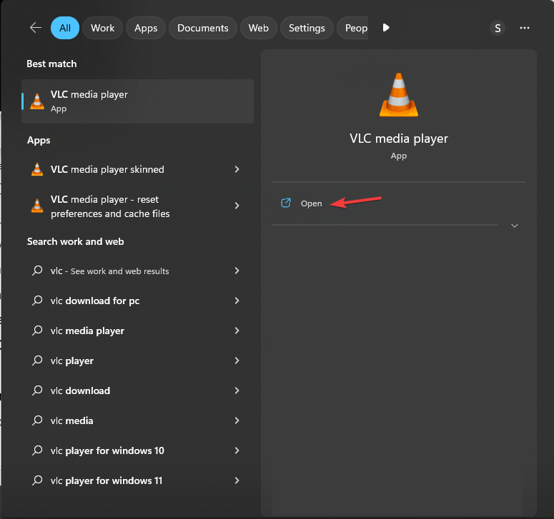This screenshot has width=554, height=519.
Task: Expand chevron for 'vlc media player' suggestion
Action: pyautogui.click(x=237, y=331)
